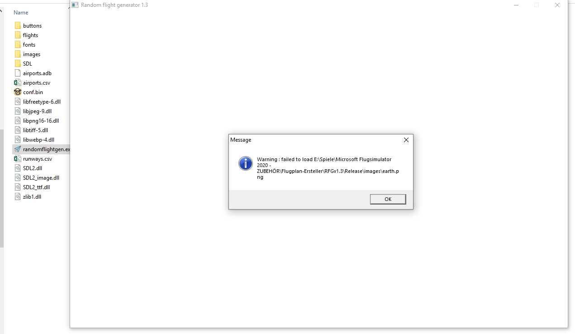The image size is (575, 334).
Task: Click the Random flight generator title bar icon
Action: pos(75,5)
